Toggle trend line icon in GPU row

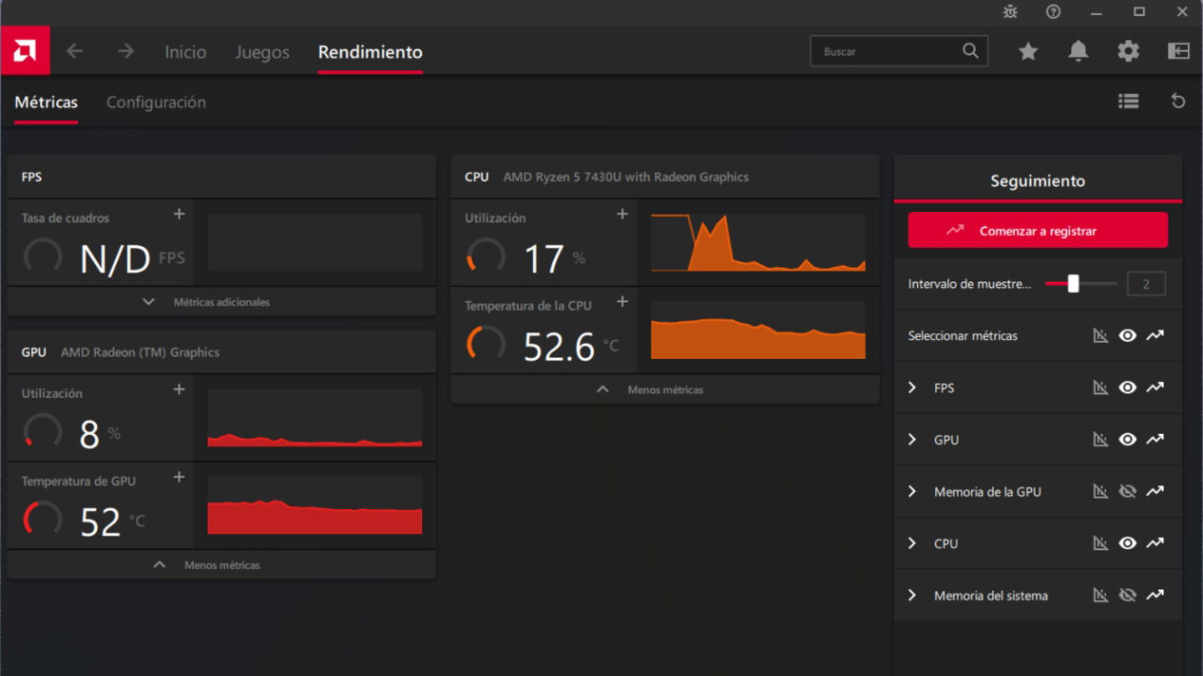tap(1155, 439)
